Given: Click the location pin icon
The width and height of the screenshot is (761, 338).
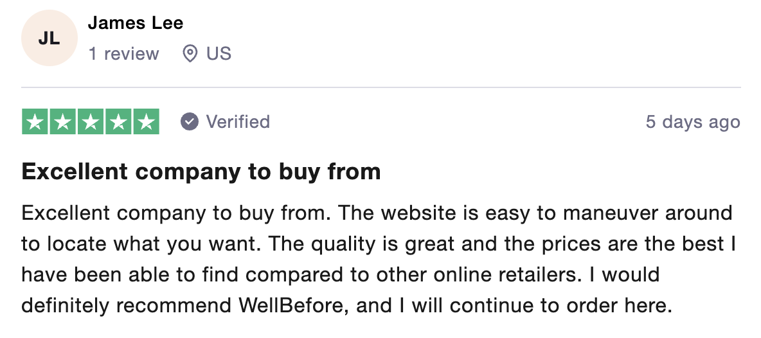Looking at the screenshot, I should click(190, 53).
